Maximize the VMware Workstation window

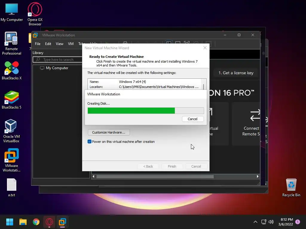pyautogui.click(x=239, y=35)
